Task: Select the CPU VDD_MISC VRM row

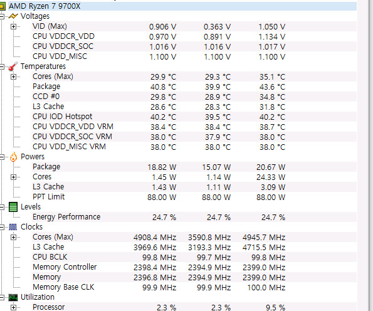Action: (194, 147)
